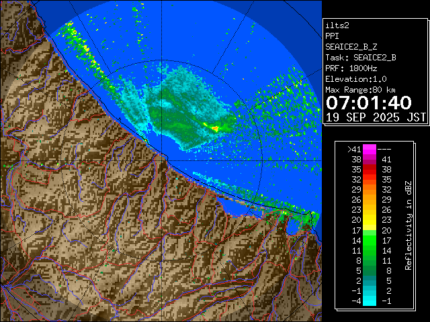
Task: Click the 07:01:40 timestamp
Action: coord(368,103)
